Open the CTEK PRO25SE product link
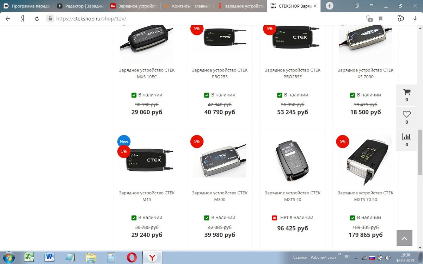 (293, 73)
